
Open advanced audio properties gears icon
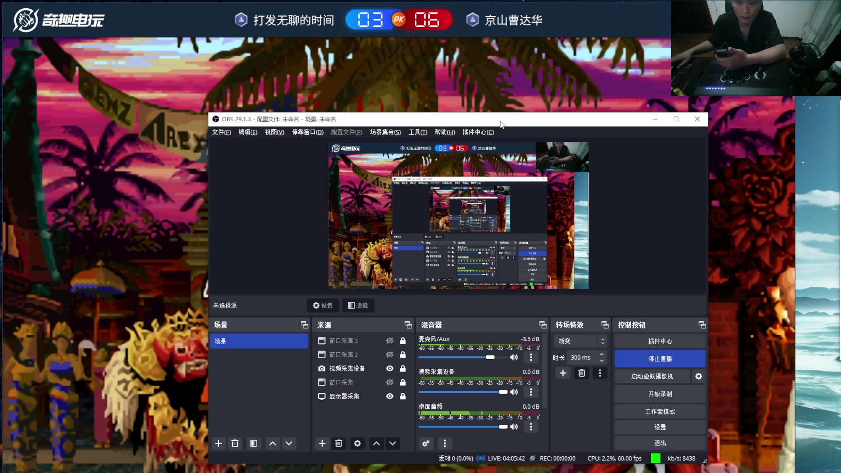coord(426,443)
